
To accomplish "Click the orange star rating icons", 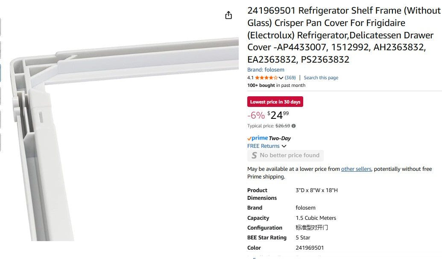I will (266, 78).
